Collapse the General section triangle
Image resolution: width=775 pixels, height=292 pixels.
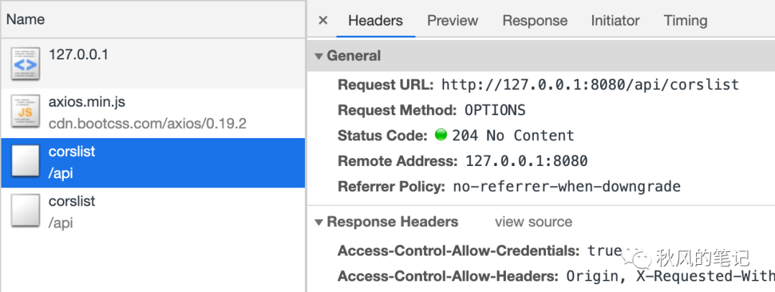[319, 57]
